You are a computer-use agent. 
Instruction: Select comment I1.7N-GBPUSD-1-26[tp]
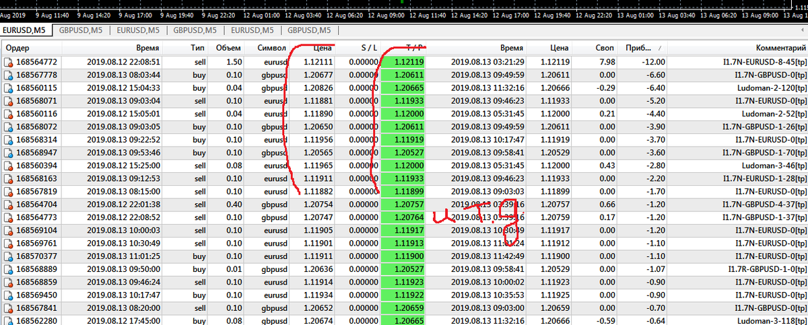coord(764,127)
